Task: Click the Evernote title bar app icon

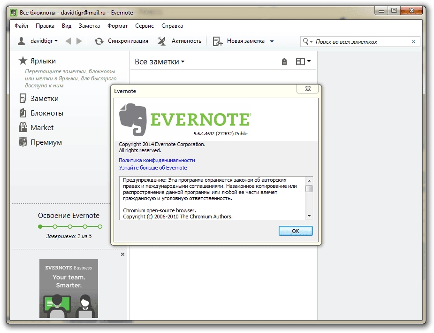Action: point(14,13)
